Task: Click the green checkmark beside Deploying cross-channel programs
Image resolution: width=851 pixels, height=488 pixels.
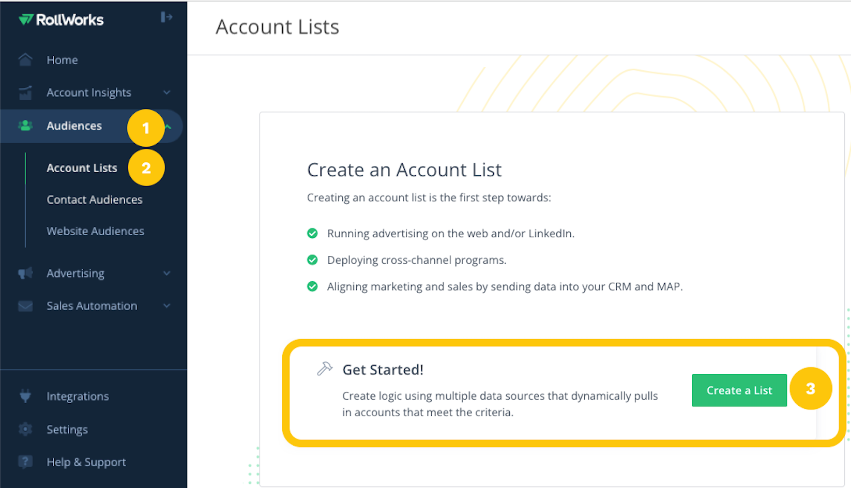Action: point(312,260)
